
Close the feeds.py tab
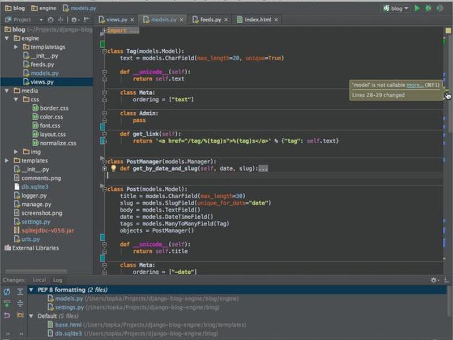pos(226,20)
